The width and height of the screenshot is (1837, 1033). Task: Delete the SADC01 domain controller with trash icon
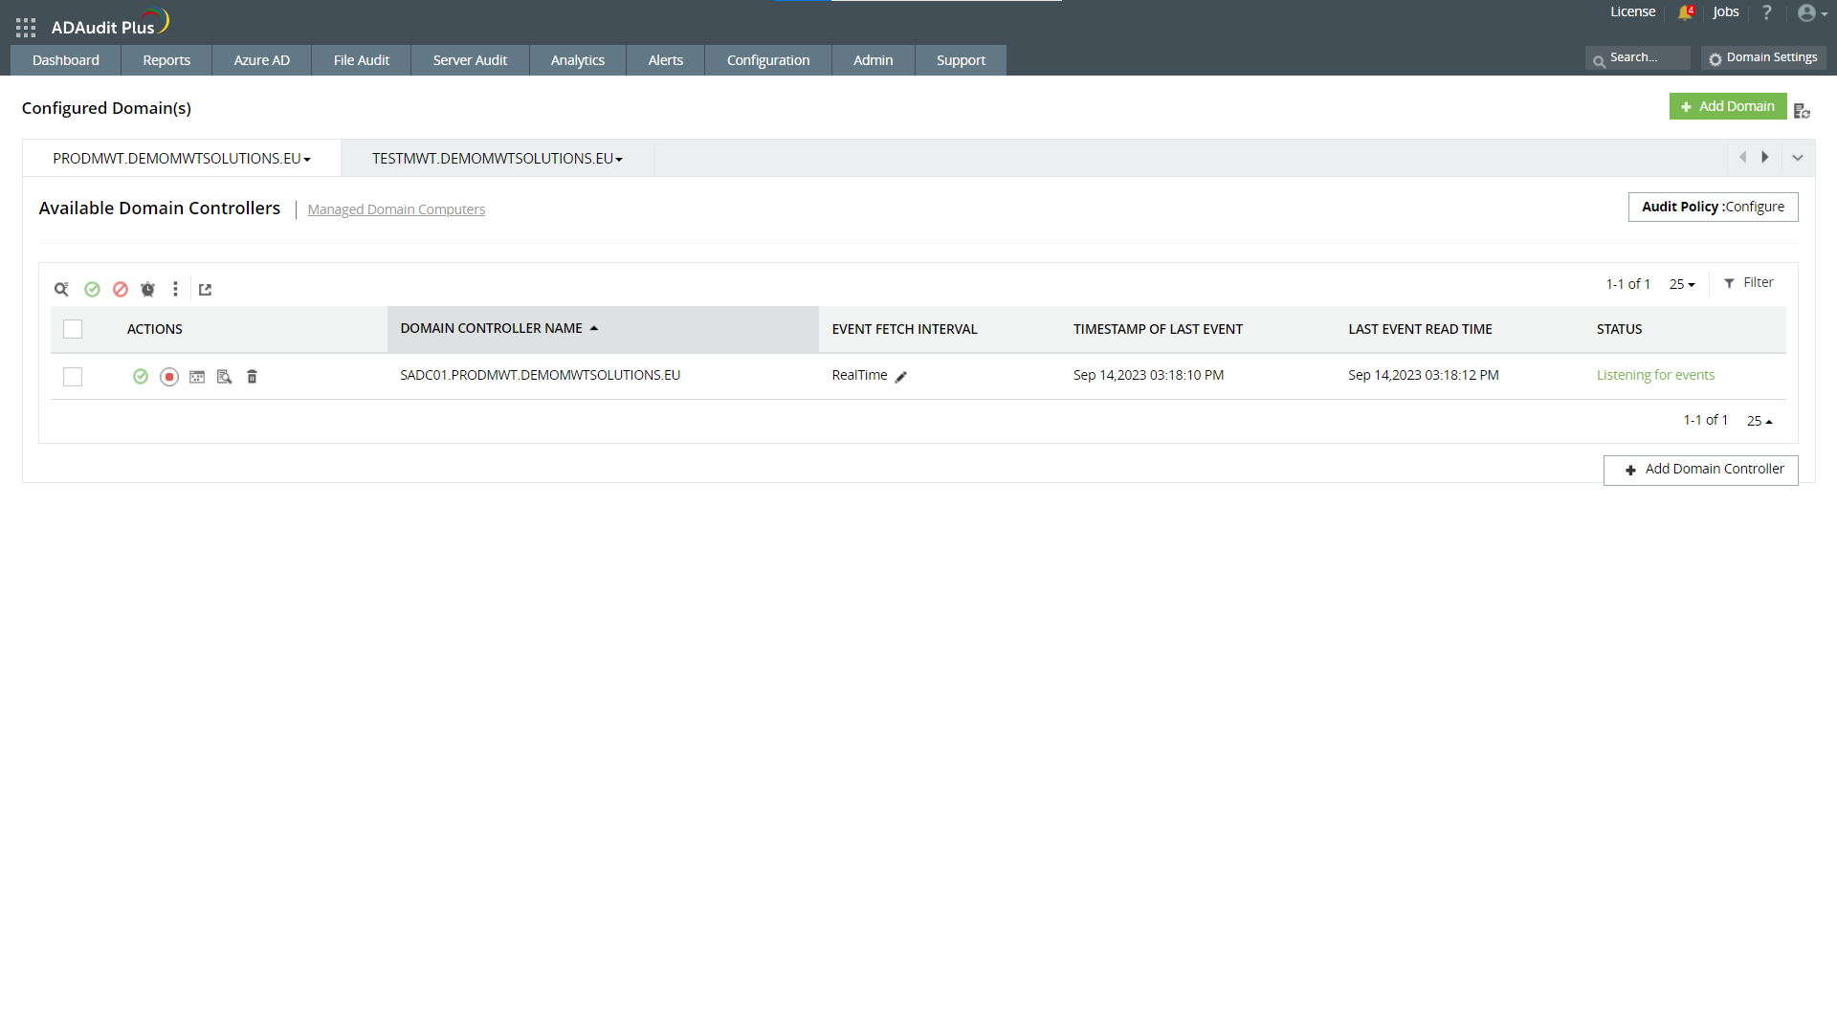click(x=253, y=377)
